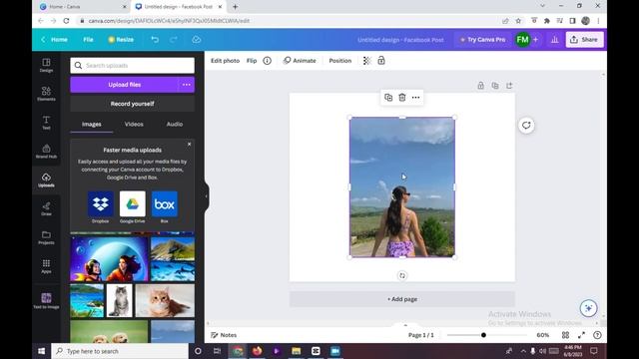Open the Brand Hub panel
Viewport: 639px width, 359px height.
coord(46,151)
